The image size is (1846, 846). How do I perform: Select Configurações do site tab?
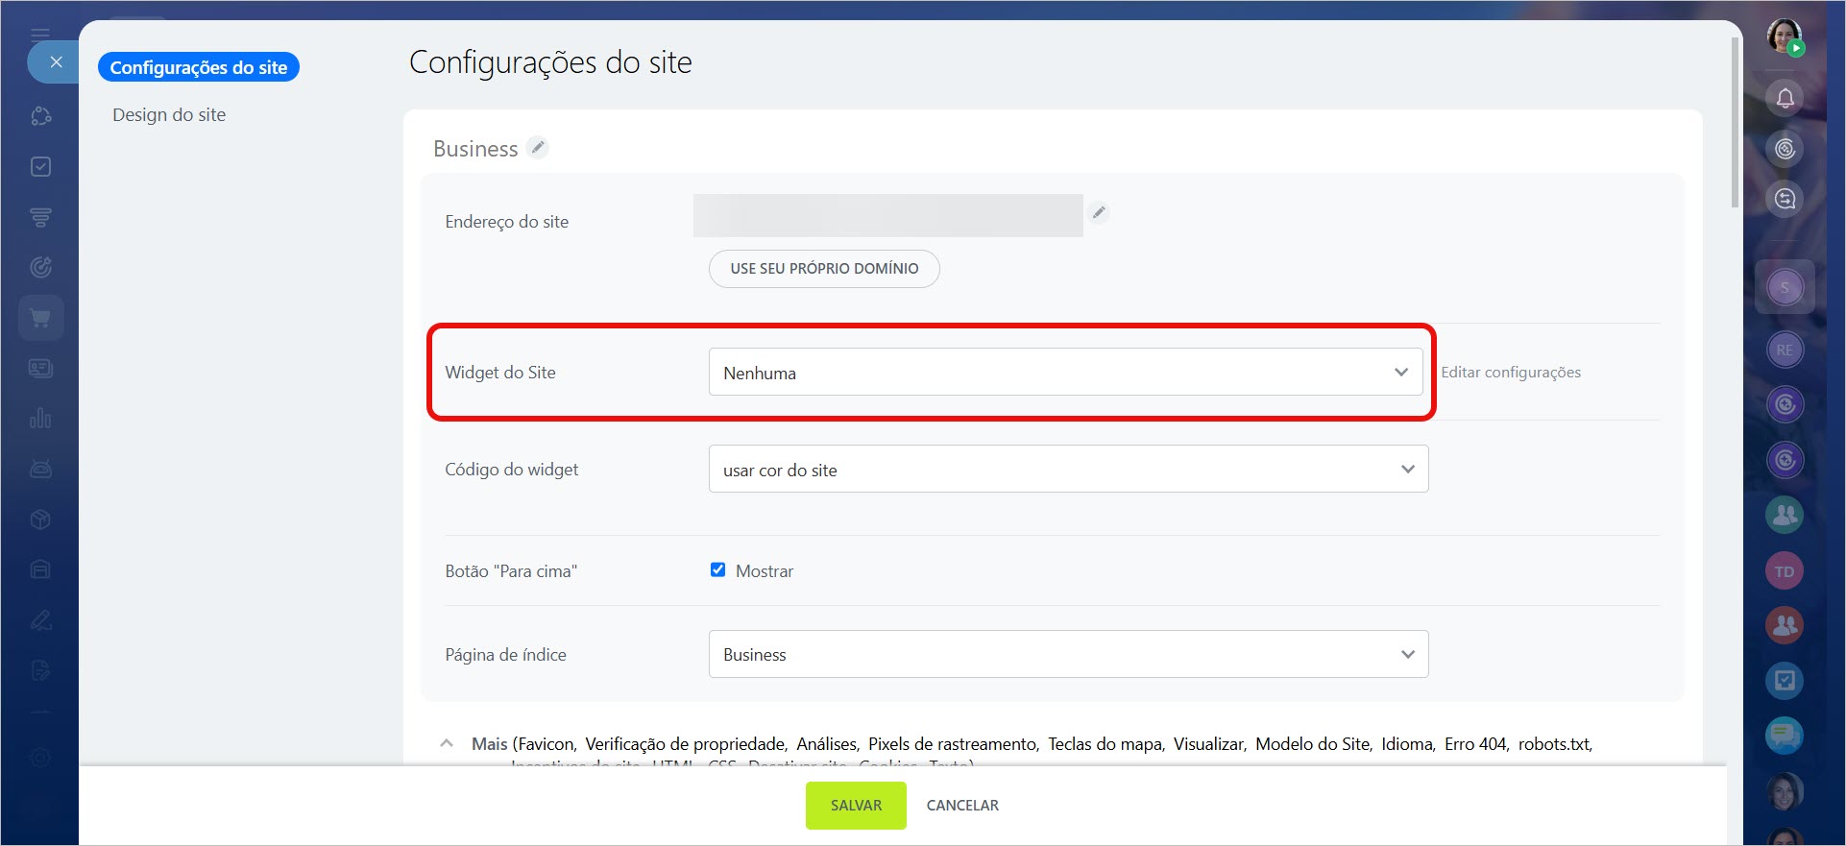coord(199,67)
